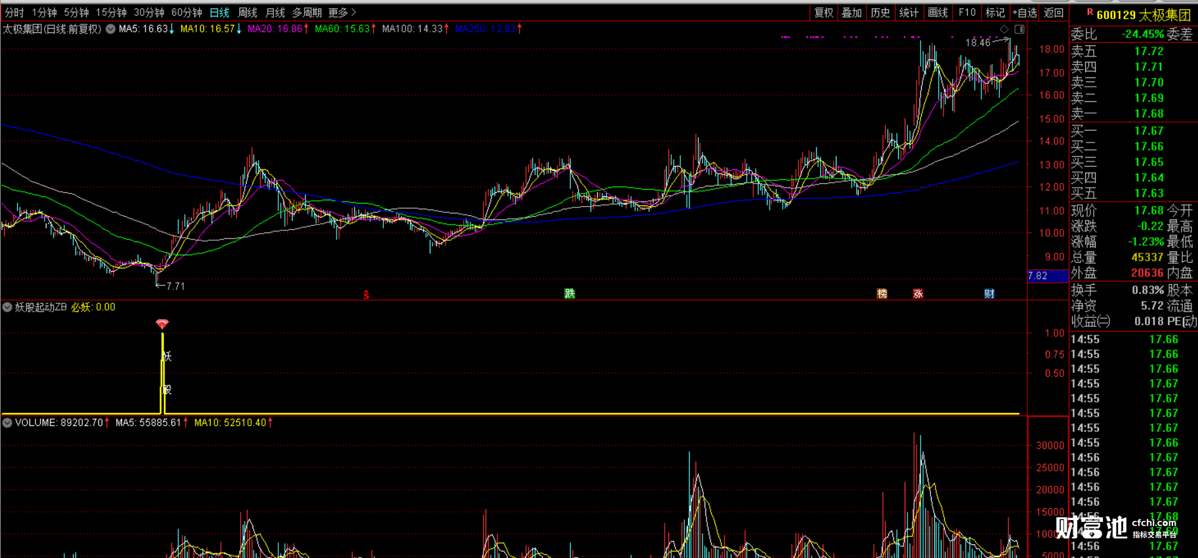Click the 买五 17.63 bid row
The height and width of the screenshot is (558, 1198).
pyautogui.click(x=1133, y=194)
